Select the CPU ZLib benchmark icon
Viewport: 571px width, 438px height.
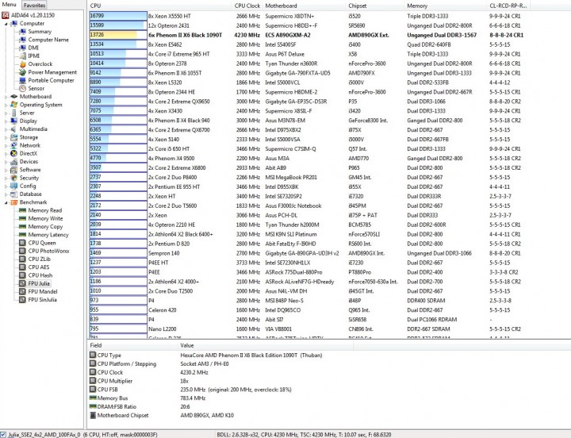[x=22, y=259]
